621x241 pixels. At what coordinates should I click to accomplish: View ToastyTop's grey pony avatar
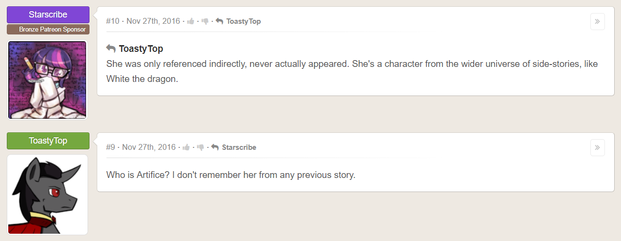pyautogui.click(x=48, y=194)
